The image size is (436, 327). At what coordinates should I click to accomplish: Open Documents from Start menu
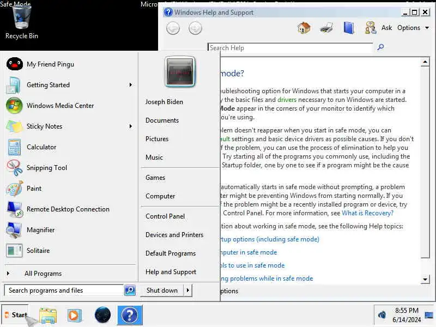coord(162,120)
